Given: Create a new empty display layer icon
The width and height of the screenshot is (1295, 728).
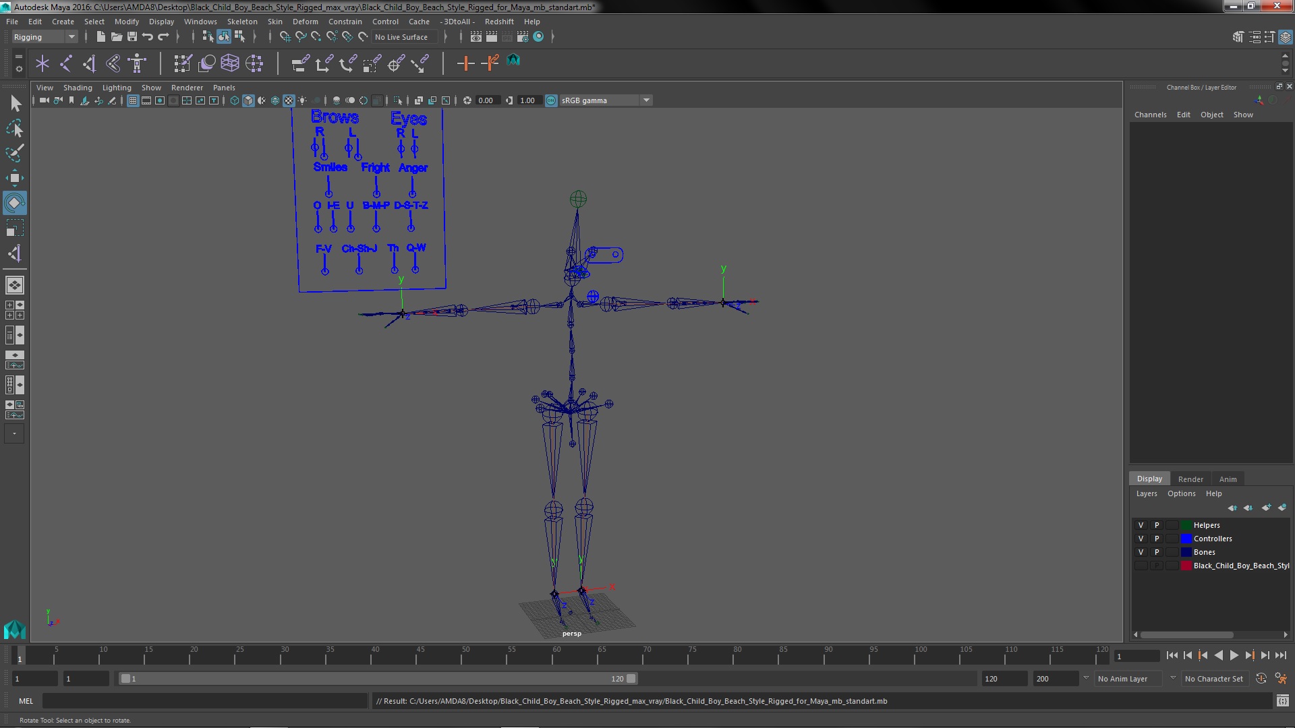Looking at the screenshot, I should [1266, 508].
